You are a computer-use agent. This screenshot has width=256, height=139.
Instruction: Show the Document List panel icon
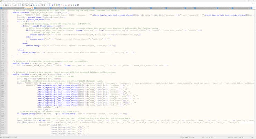click(x=59, y=5)
